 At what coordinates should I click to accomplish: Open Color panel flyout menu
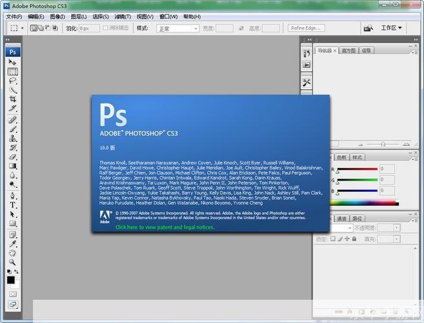tap(415, 160)
